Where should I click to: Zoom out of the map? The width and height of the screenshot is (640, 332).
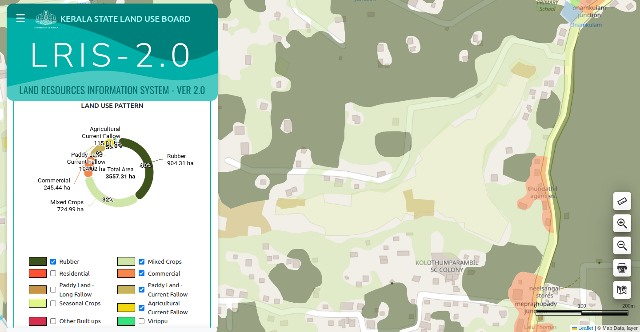pos(622,245)
